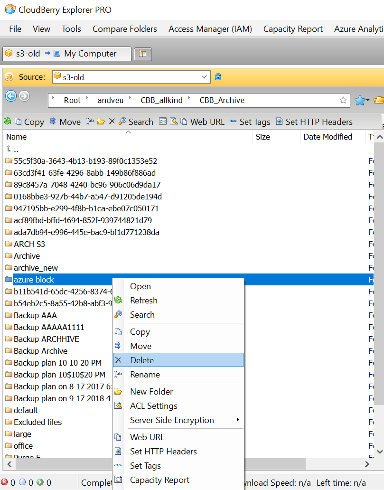This screenshot has width=384, height=490.
Task: Open the Capacity Report menu
Action: (x=293, y=29)
